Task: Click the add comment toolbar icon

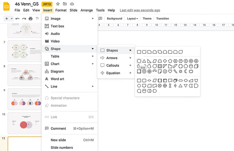Action: point(100,19)
